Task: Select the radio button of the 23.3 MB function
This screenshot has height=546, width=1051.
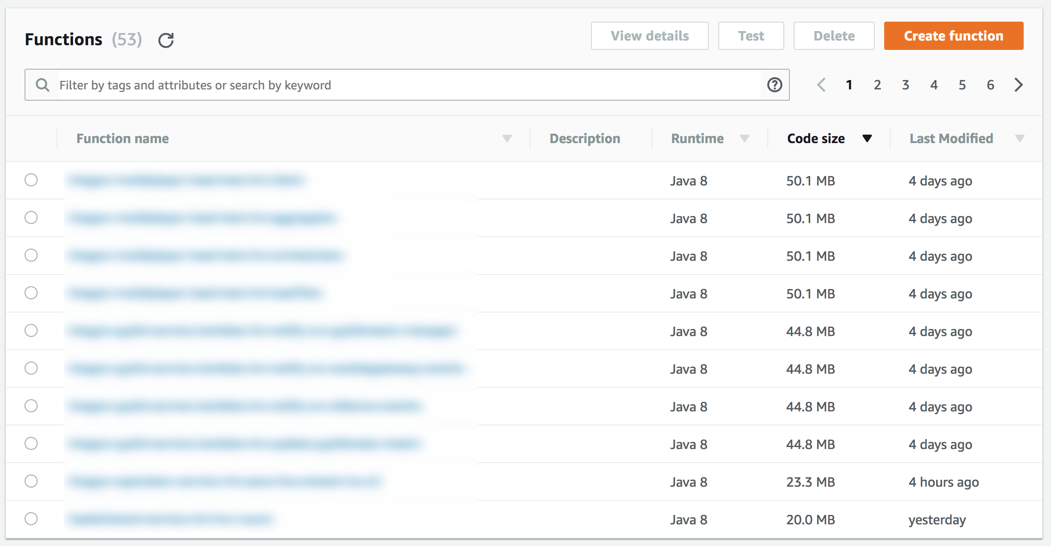Action: 32,481
